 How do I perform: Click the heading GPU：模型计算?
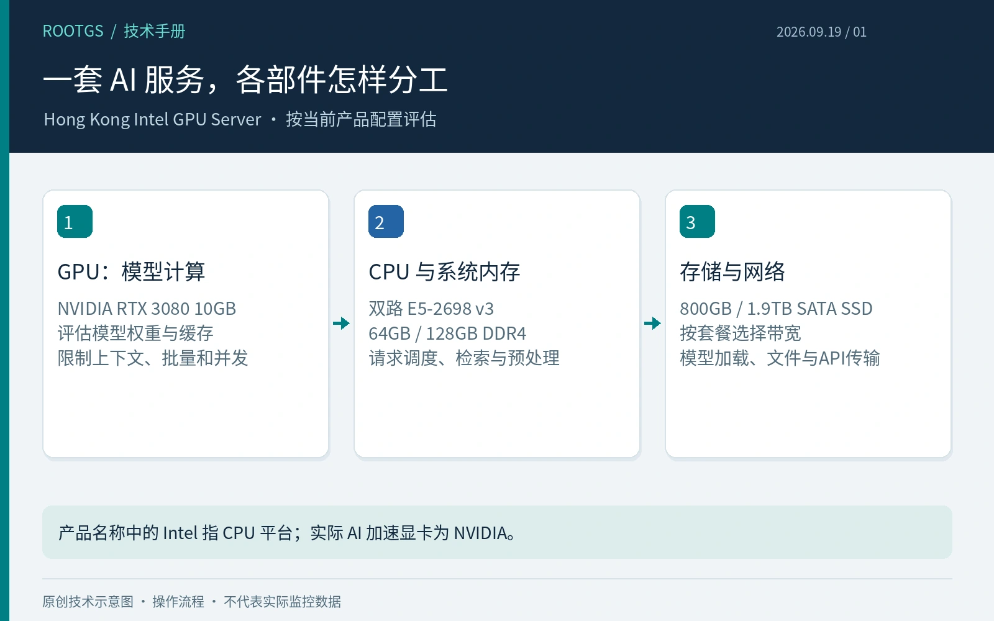[x=131, y=271]
